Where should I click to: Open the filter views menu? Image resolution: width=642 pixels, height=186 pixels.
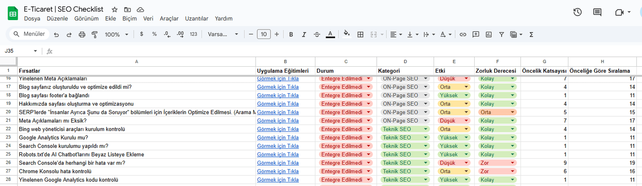(x=516, y=34)
